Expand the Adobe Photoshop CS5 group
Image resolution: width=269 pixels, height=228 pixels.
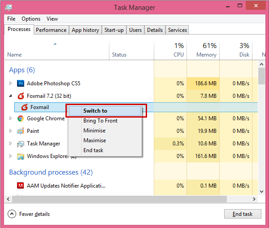click(x=11, y=83)
